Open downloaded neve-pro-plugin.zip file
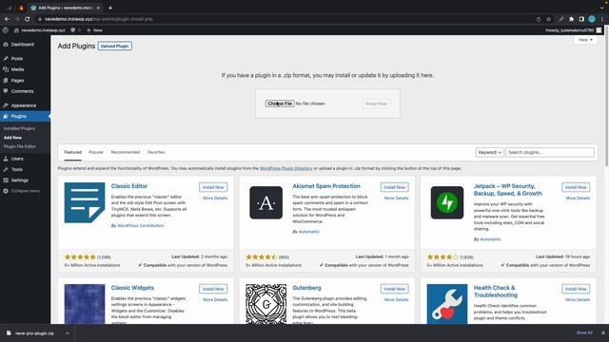The image size is (609, 342). pyautogui.click(x=31, y=333)
